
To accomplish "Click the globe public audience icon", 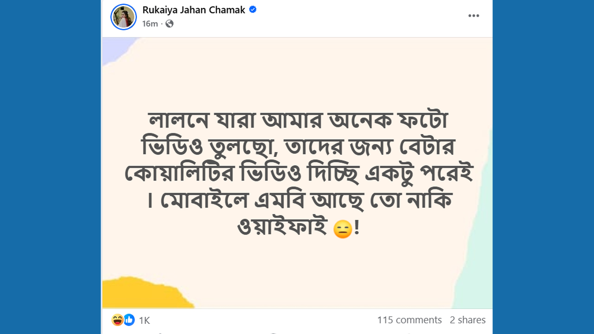I will (x=169, y=24).
